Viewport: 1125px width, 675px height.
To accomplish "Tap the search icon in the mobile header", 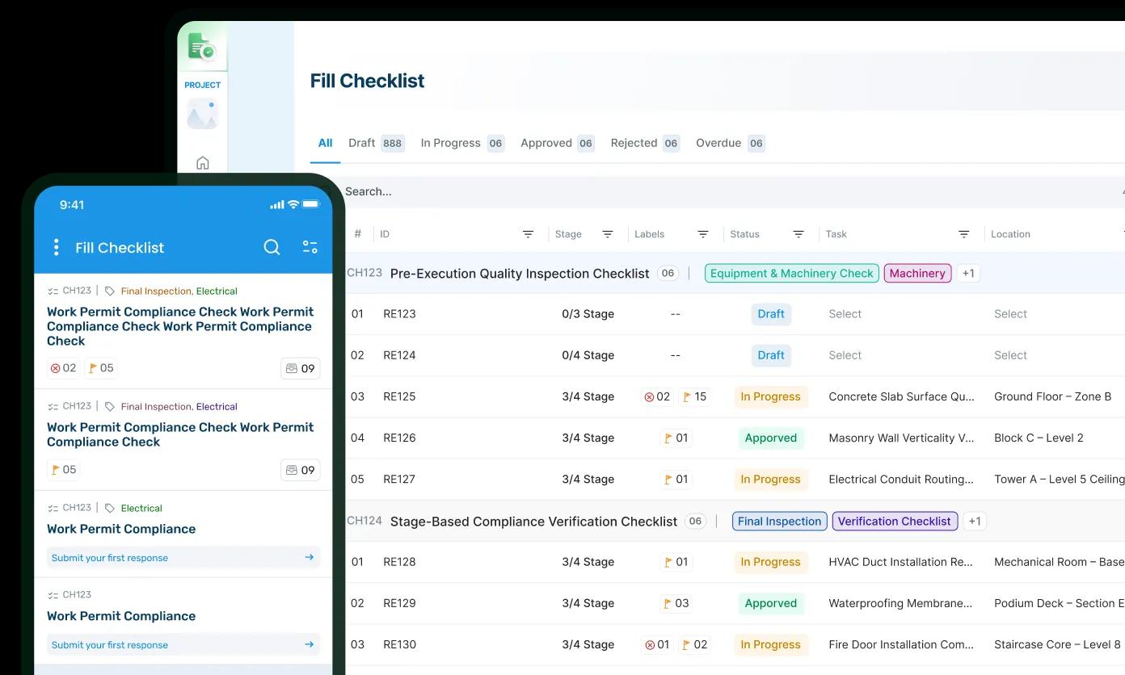I will [x=272, y=247].
